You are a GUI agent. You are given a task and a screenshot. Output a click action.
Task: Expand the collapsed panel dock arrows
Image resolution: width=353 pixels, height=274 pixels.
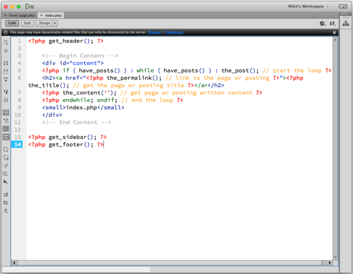point(349,14)
